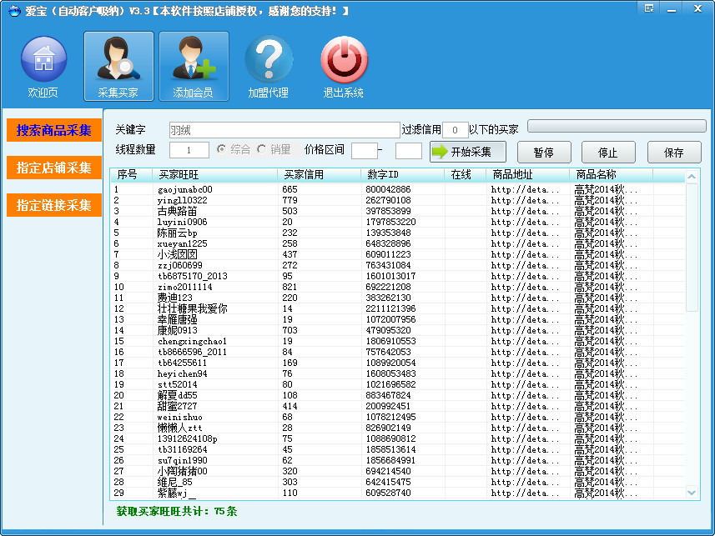Switch to 指定店铺采集 tab
Image resolution: width=715 pixels, height=536 pixels.
pos(53,168)
